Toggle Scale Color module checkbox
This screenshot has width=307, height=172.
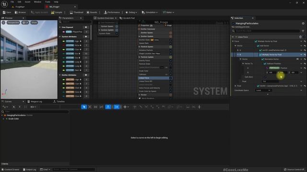[x=171, y=71]
